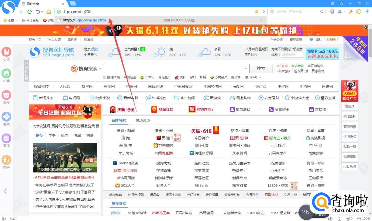Open the 现金红包 promotion link

pyautogui.click(x=163, y=109)
